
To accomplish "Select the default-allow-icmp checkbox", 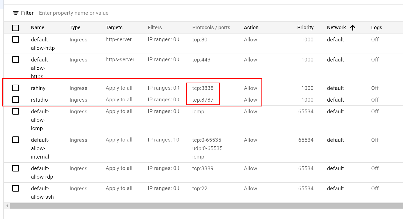I will pos(16,111).
